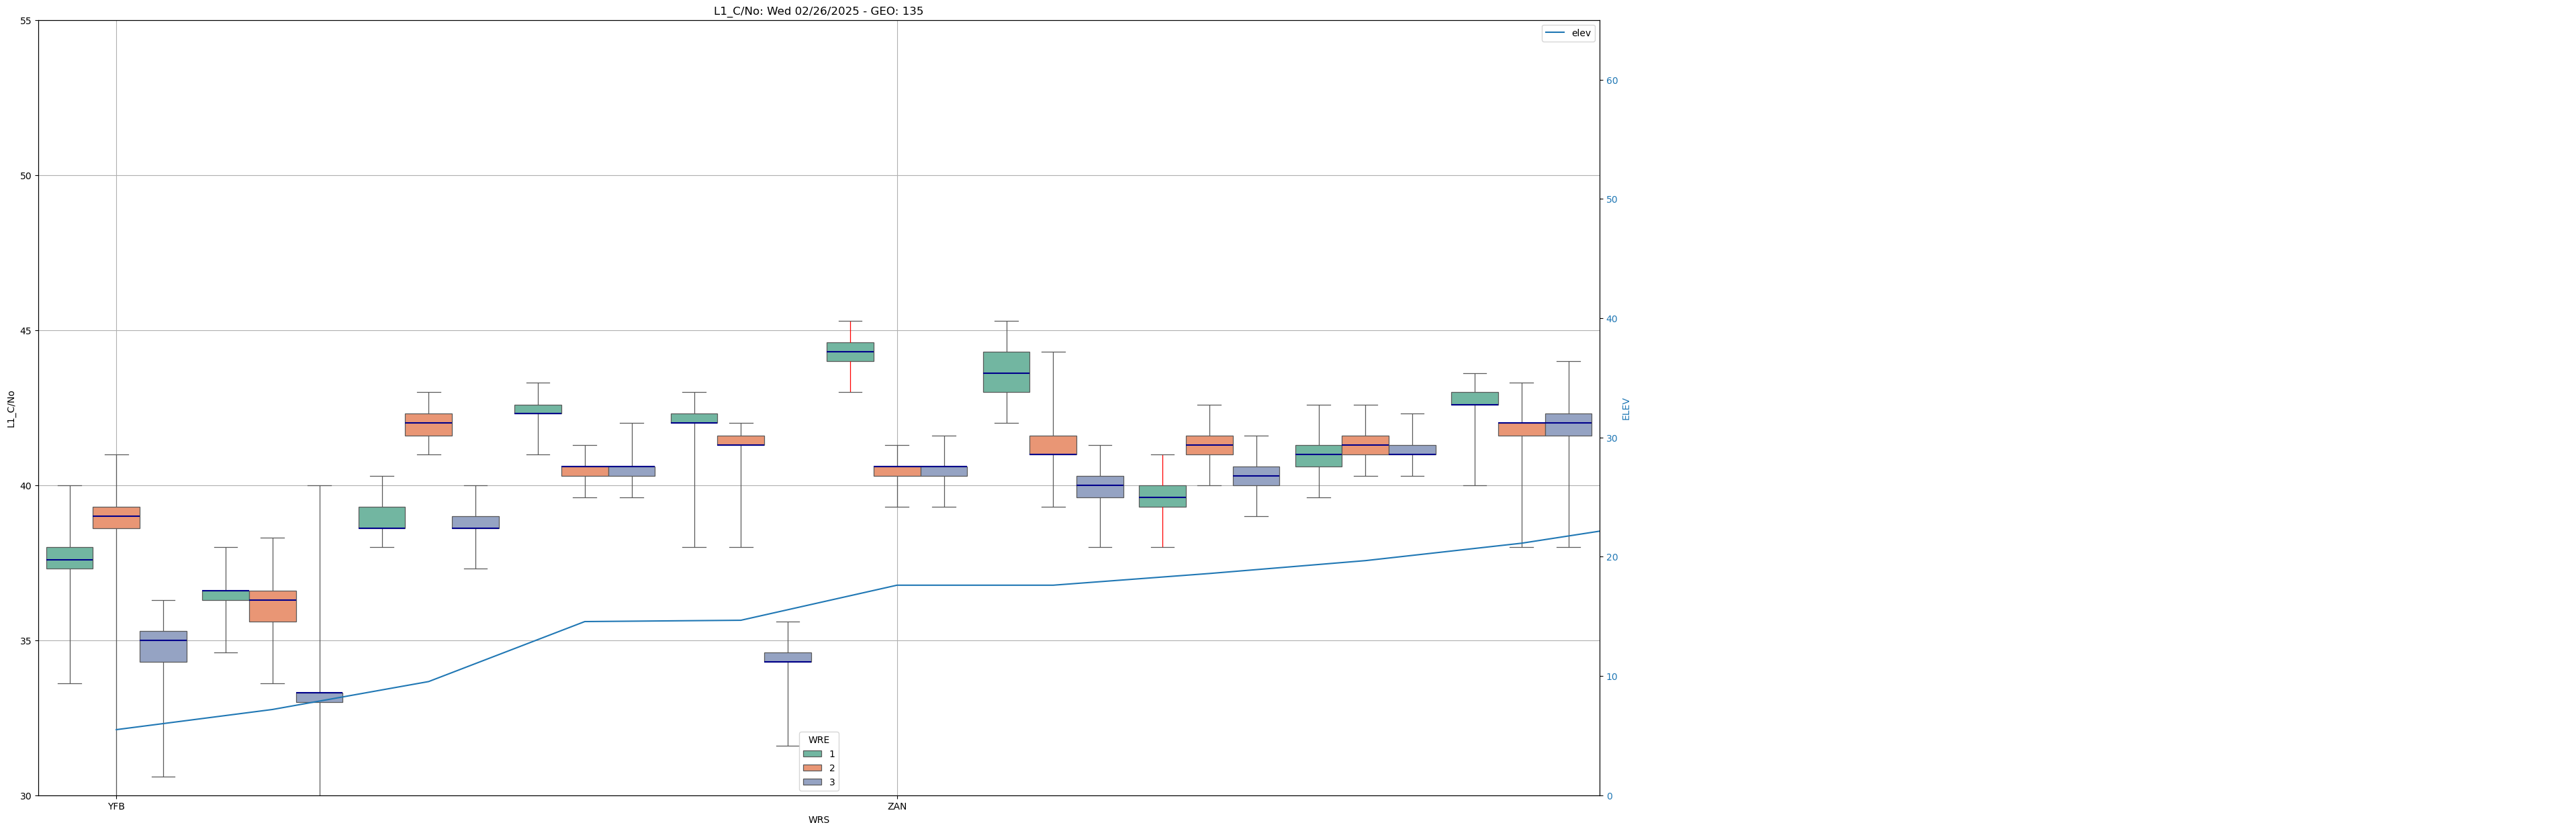Select the YFB x-axis tick label
The image size is (2576, 831).
[116, 806]
